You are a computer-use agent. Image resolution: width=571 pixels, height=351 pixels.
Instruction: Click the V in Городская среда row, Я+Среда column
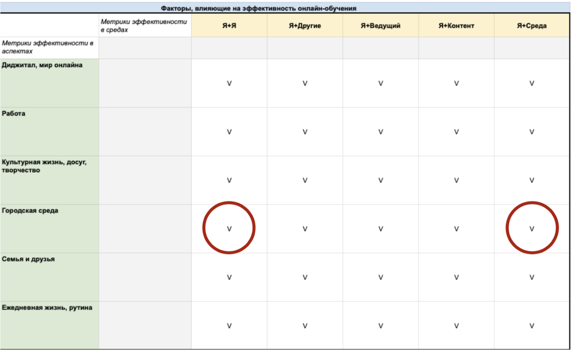[532, 229]
